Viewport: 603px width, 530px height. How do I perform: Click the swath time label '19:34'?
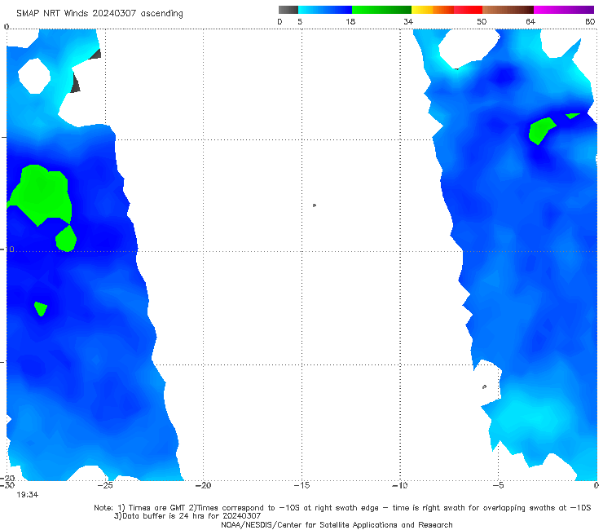(x=28, y=495)
